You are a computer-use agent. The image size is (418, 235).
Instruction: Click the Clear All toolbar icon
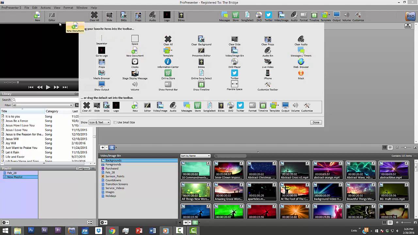tap(94, 17)
